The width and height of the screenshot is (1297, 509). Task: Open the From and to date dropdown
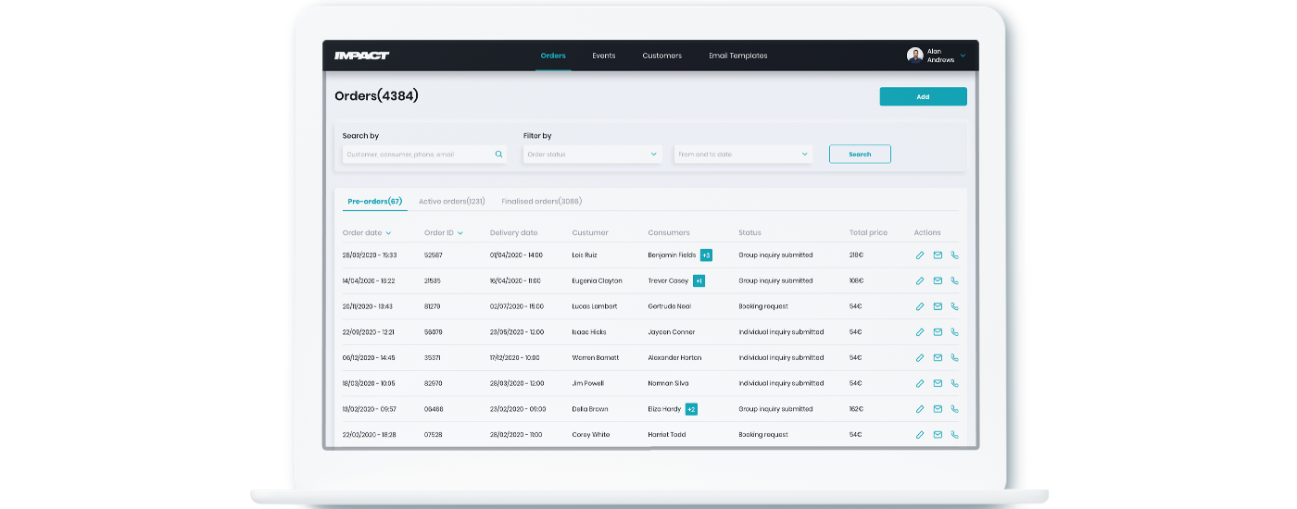pos(743,155)
